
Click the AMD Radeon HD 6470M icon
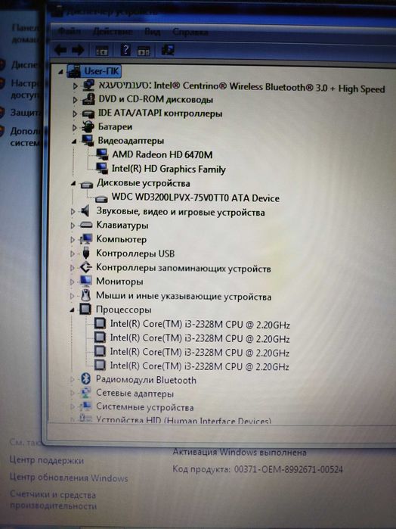click(x=102, y=155)
